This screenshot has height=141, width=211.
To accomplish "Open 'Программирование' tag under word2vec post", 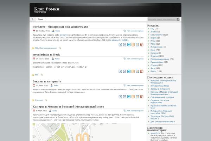I will (x=48, y=48).
